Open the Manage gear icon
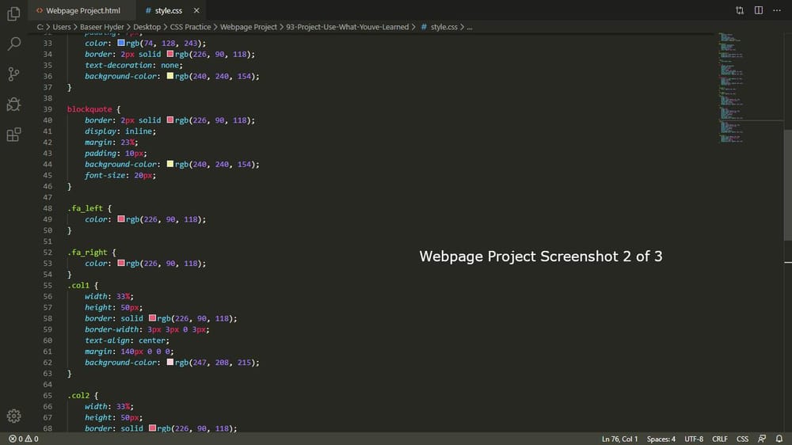 tap(13, 416)
